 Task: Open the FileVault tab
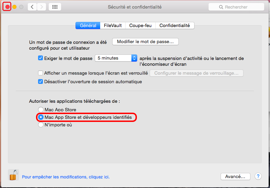tap(113, 25)
